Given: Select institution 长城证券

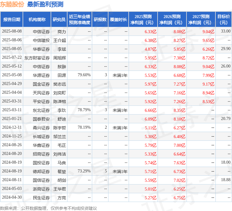Looking at the screenshot, I should pyautogui.click(x=41, y=137).
